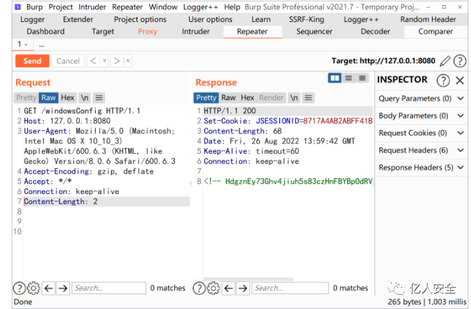The image size is (471, 309).
Task: Switch Request view to Raw
Action: tap(49, 98)
